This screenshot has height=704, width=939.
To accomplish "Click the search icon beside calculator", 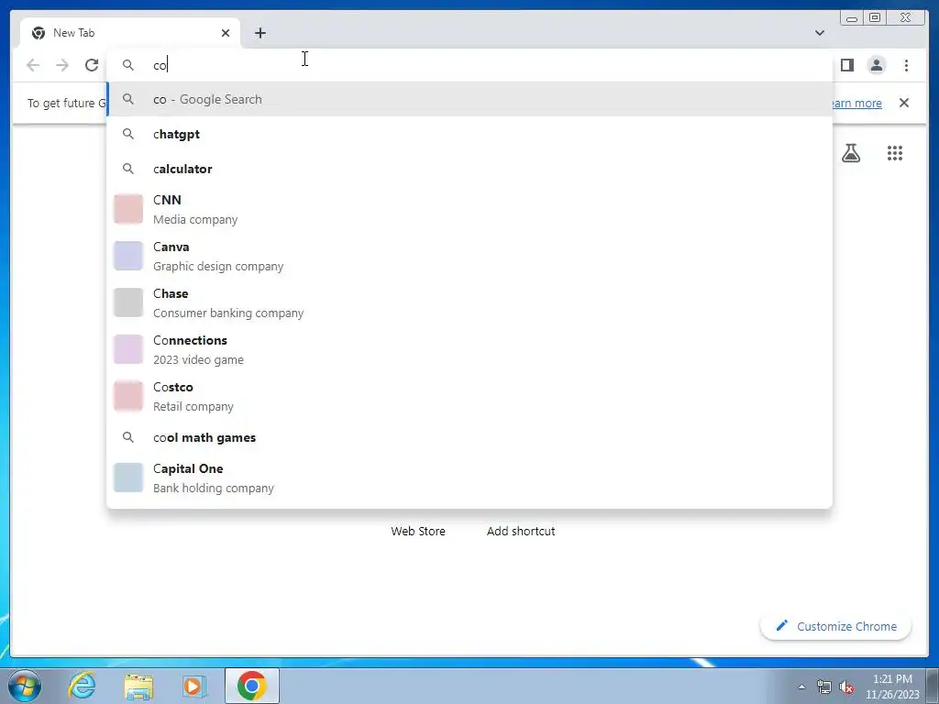I will click(x=128, y=169).
